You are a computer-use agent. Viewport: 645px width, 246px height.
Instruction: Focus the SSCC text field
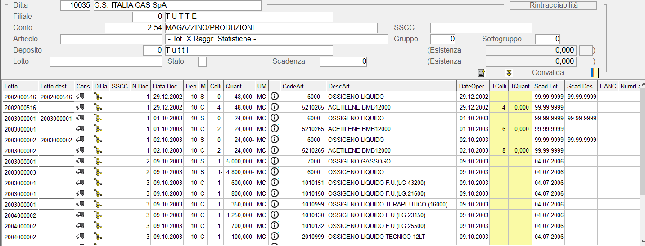pyautogui.click(x=481, y=28)
